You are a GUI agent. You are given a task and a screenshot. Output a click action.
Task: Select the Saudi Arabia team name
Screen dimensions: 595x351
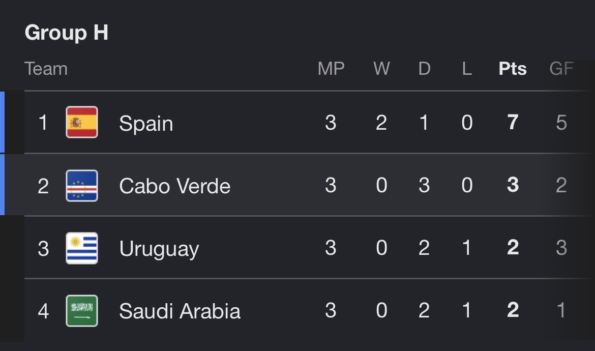click(180, 311)
